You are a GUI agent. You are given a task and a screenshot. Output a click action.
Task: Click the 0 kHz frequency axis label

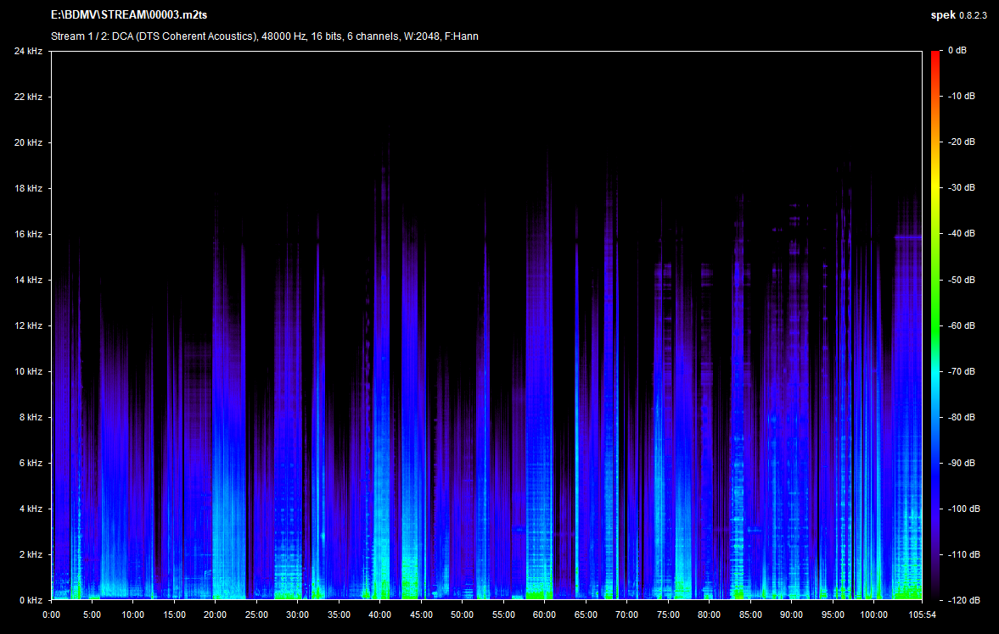coord(31,600)
